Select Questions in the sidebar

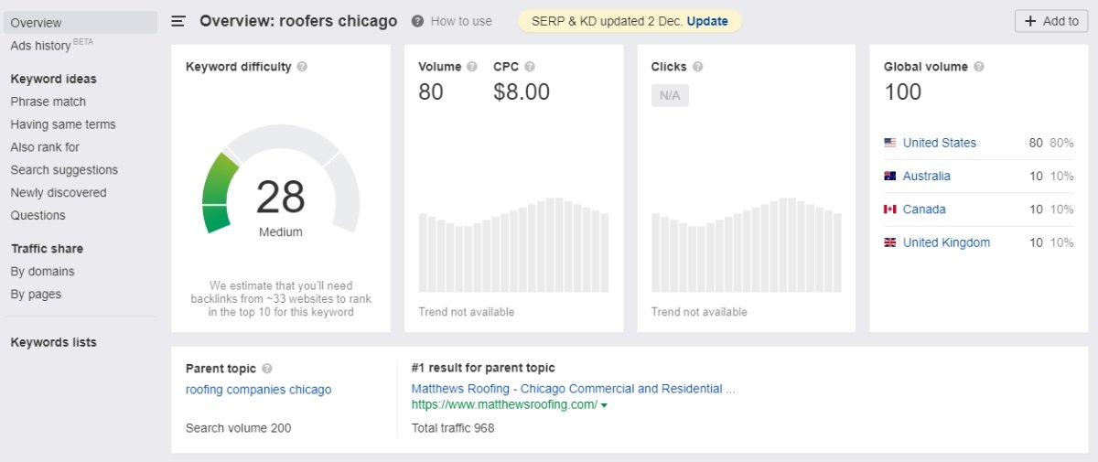(x=38, y=215)
